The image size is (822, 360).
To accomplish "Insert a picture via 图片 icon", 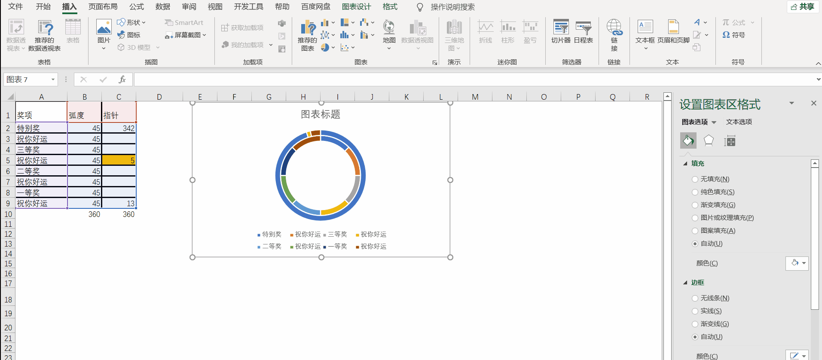I will pos(104,27).
